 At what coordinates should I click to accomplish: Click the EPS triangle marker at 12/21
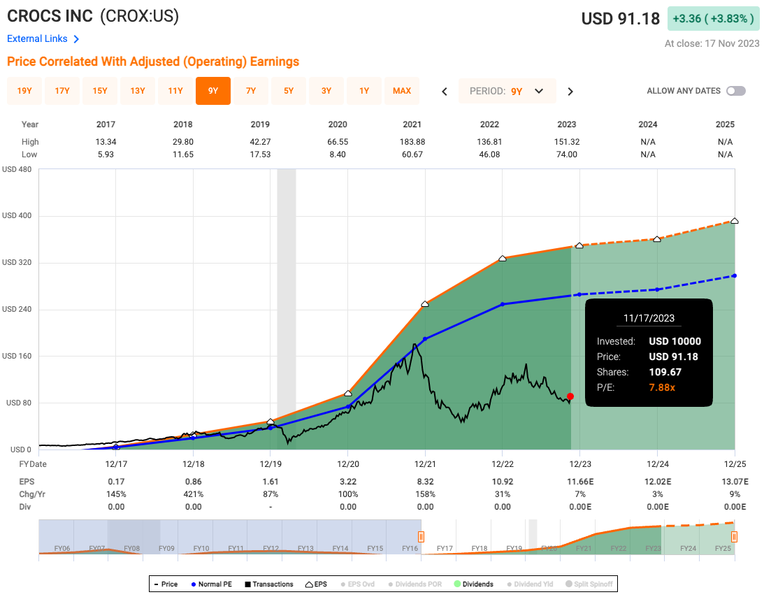425,303
